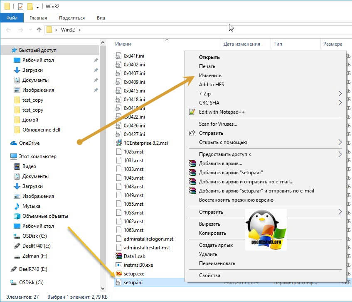This screenshot has width=352, height=302.
Task: Open the blue 'Файл' menu button
Action: tap(12, 18)
